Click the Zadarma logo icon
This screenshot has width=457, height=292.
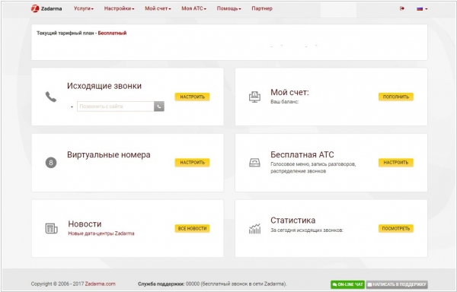point(35,8)
